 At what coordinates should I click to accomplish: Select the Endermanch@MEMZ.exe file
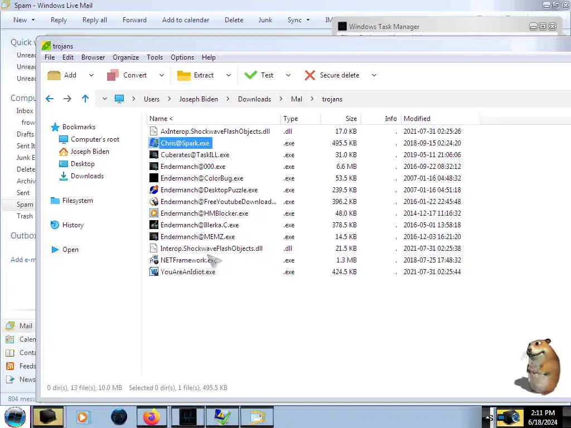[x=198, y=237]
